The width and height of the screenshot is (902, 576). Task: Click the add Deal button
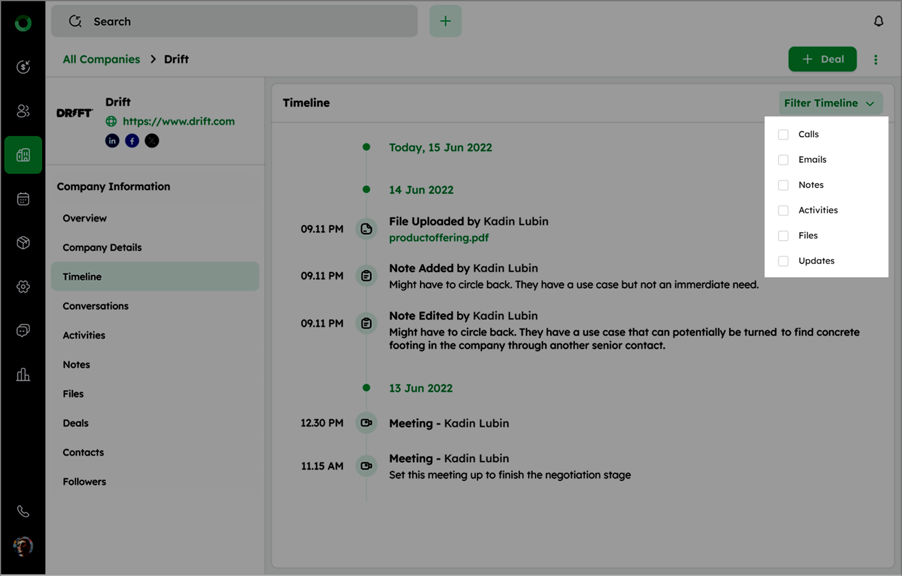pos(822,59)
